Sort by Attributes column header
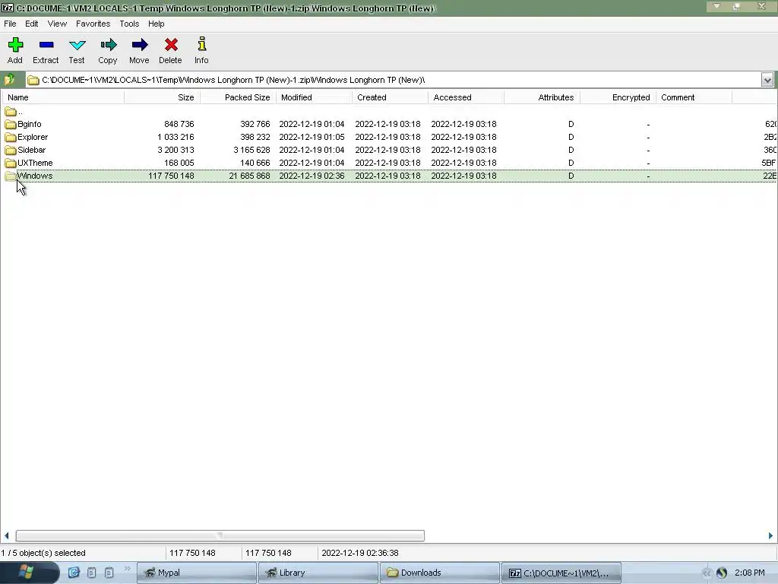This screenshot has width=778, height=584. click(x=542, y=97)
